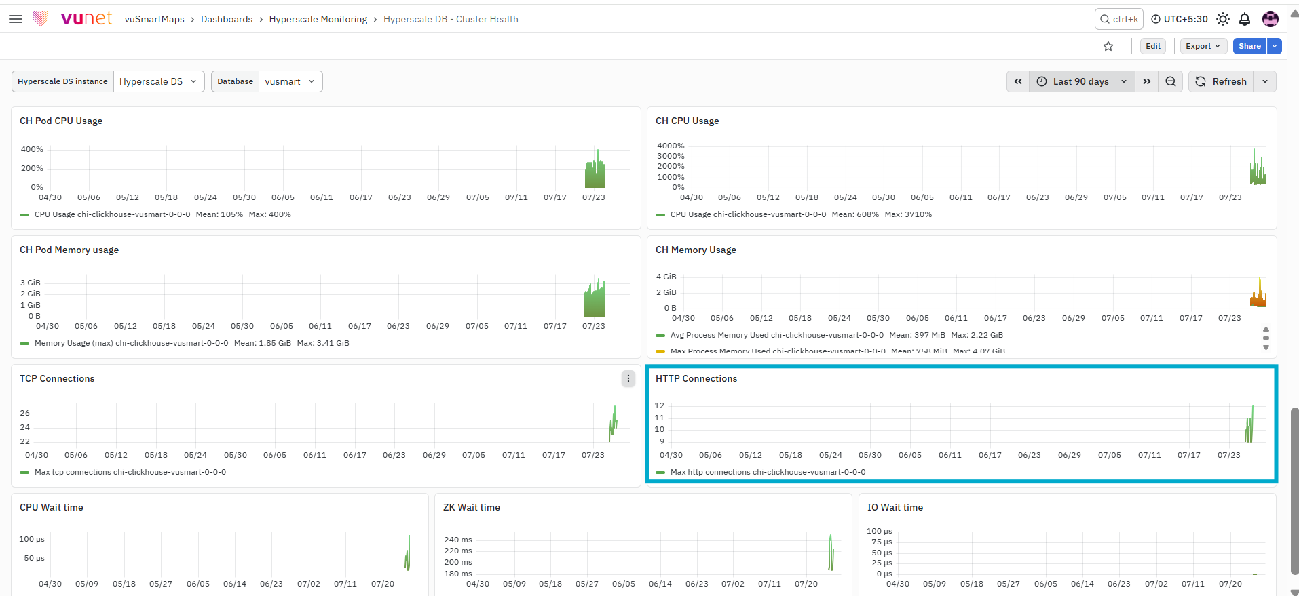The height and width of the screenshot is (596, 1299).
Task: Open the Database vusmart dropdown
Action: tap(290, 81)
